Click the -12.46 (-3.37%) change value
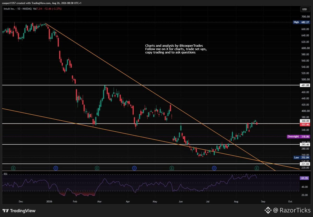This screenshot has height=217, width=313. tap(53, 9)
